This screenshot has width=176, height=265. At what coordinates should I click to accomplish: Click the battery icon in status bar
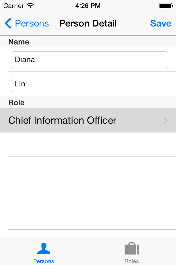[x=166, y=6]
